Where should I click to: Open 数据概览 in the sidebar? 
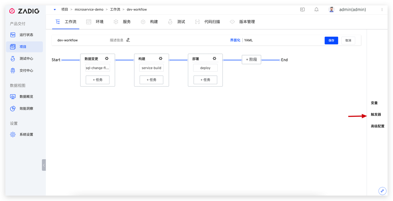pos(26,97)
